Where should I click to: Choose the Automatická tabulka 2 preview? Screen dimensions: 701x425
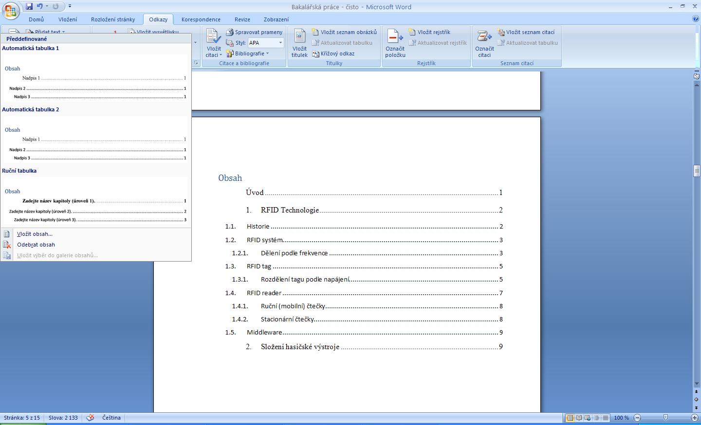[96, 139]
